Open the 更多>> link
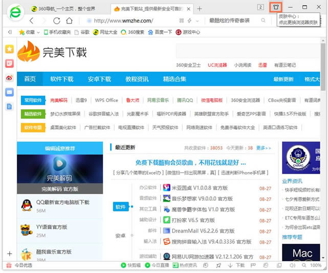This screenshot has width=328, height=273. [264, 148]
